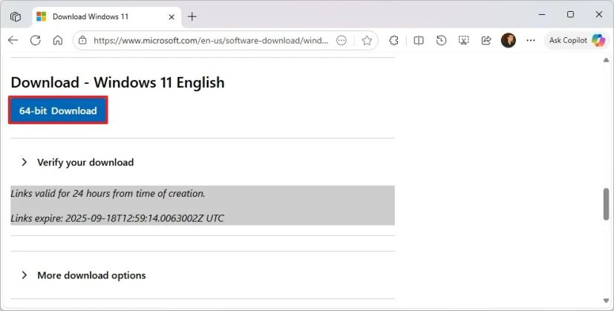Select the Download Windows 11 tab
614x311 pixels.
pos(97,16)
